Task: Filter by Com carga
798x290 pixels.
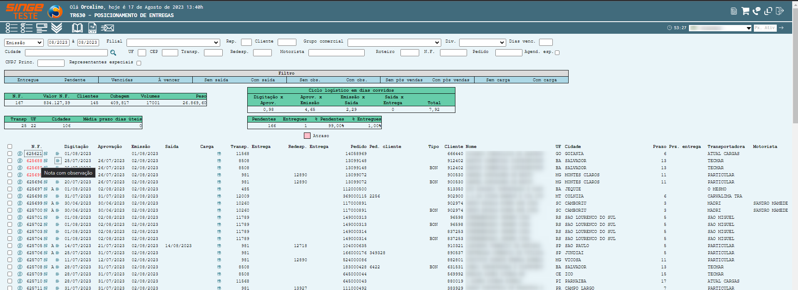Action: [544, 80]
